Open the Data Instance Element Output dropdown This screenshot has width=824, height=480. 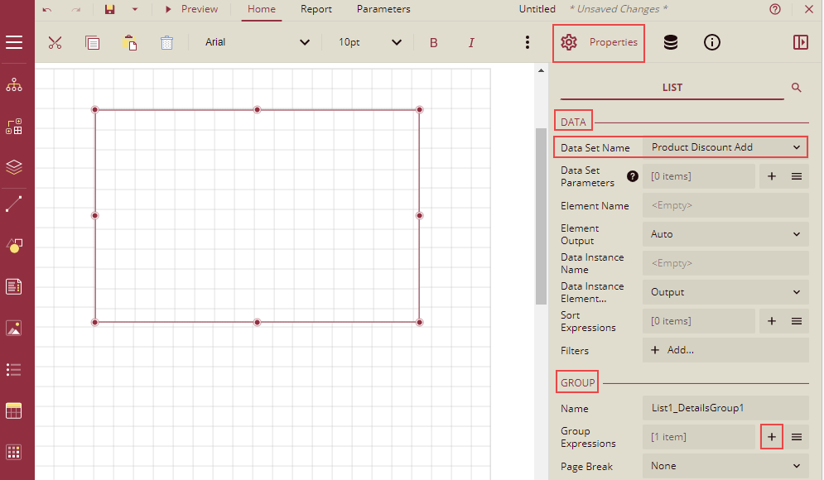(725, 292)
